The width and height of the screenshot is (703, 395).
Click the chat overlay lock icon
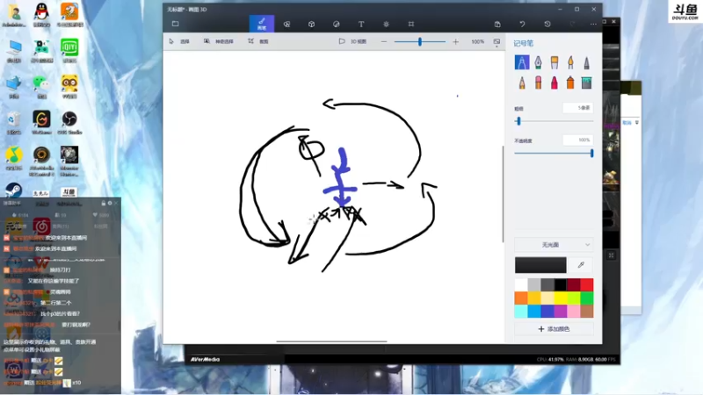coord(103,204)
